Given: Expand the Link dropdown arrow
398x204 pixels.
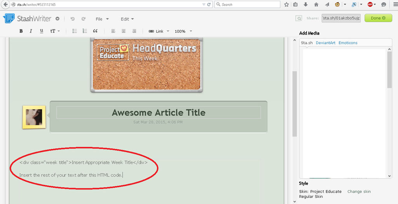Looking at the screenshot, I should 168,31.
